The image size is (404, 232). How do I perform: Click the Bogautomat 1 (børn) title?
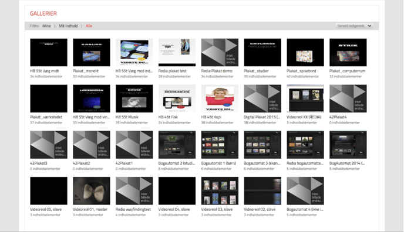pyautogui.click(x=218, y=163)
